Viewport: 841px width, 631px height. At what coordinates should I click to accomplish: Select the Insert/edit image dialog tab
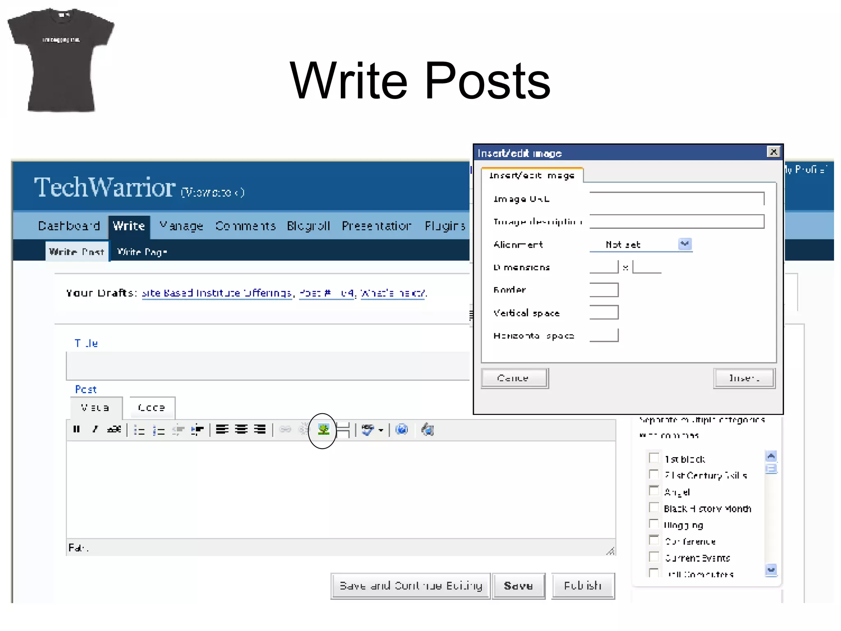532,175
